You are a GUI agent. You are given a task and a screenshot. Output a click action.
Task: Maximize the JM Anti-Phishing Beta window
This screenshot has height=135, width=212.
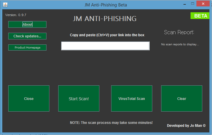193,4
